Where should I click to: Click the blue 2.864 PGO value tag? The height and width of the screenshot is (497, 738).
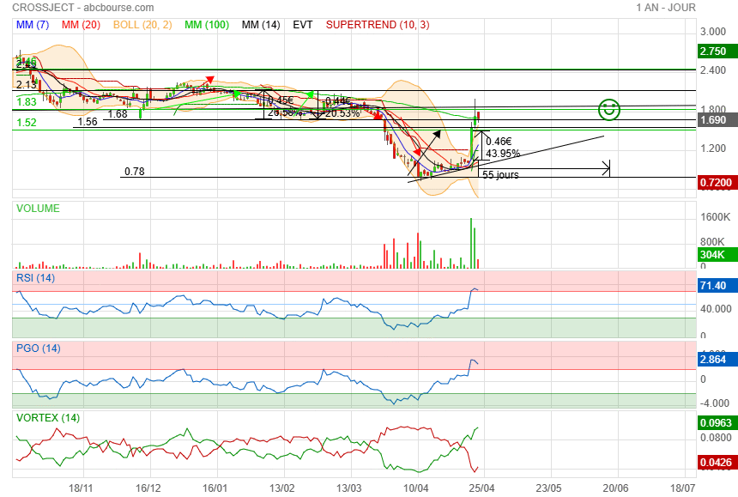click(x=717, y=360)
